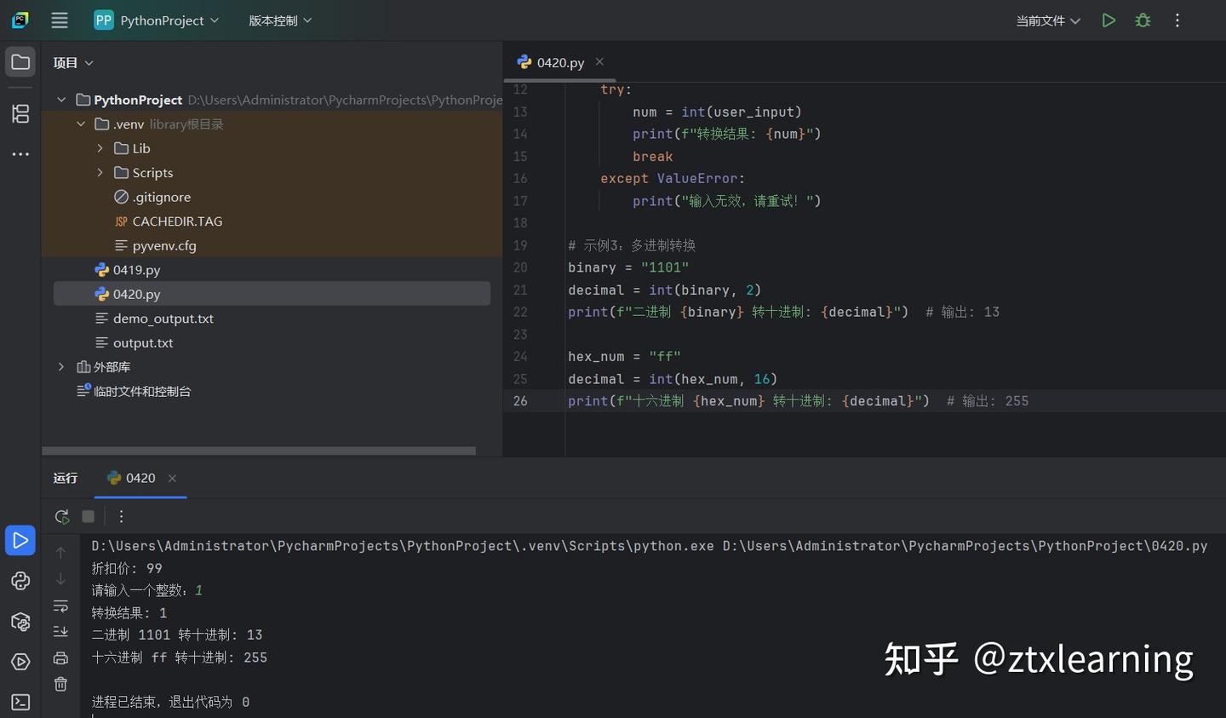The image size is (1226, 718).
Task: Click the PyCharm logo icon
Action: 20,20
